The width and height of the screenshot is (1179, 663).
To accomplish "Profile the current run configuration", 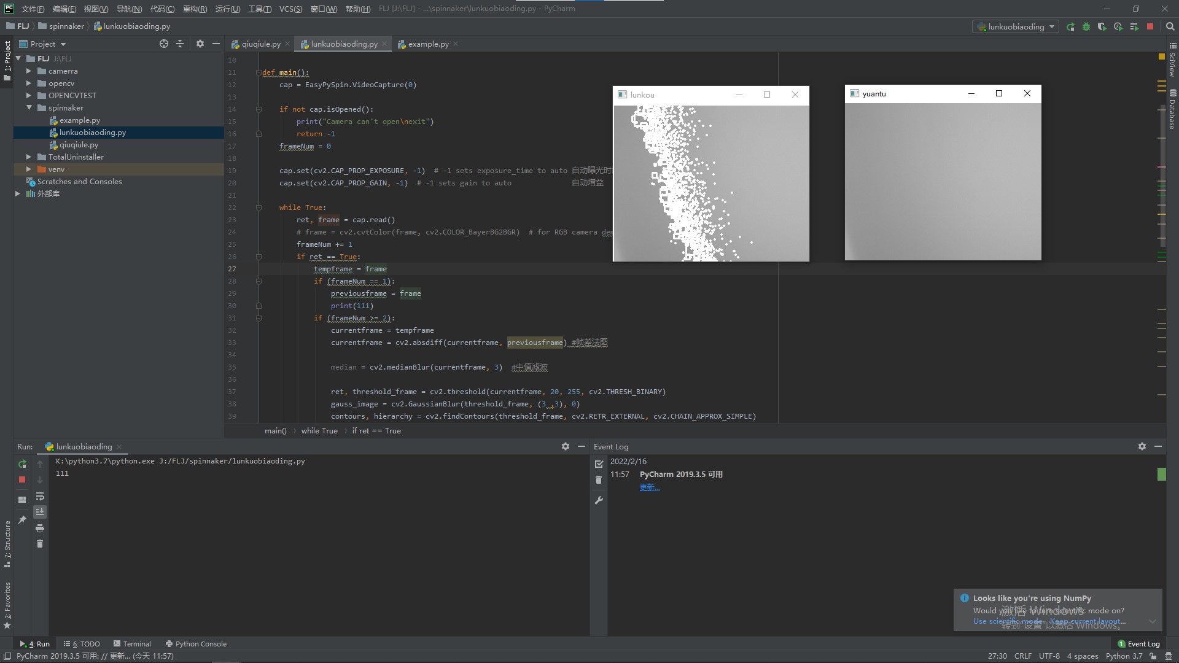I will pos(1119,26).
